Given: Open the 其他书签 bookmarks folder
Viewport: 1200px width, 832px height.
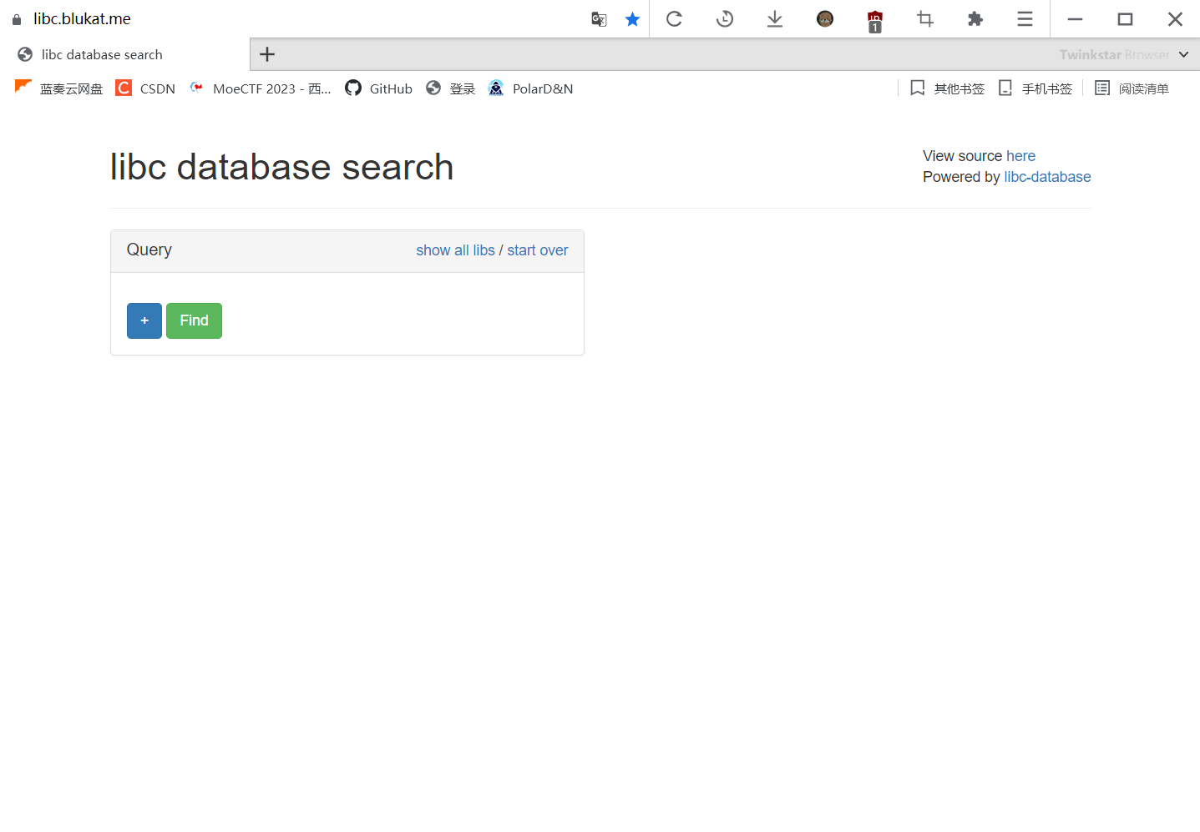Looking at the screenshot, I should 948,88.
